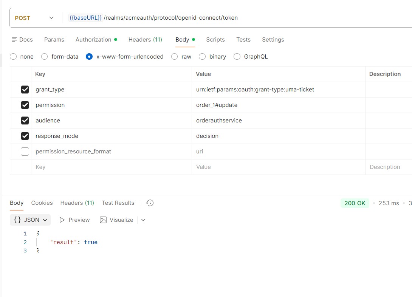Expand the chevron next to Visualize

[x=143, y=220]
